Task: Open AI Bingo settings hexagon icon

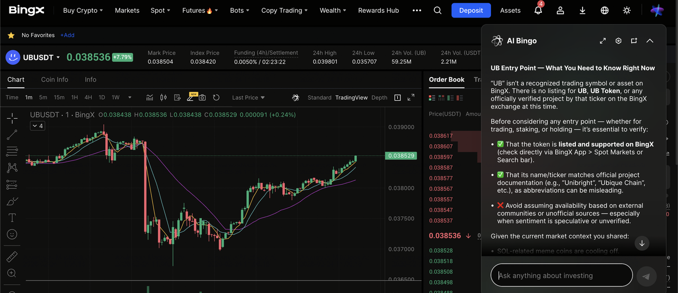Action: click(x=618, y=41)
